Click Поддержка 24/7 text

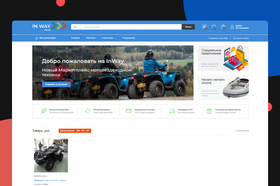click(185, 110)
